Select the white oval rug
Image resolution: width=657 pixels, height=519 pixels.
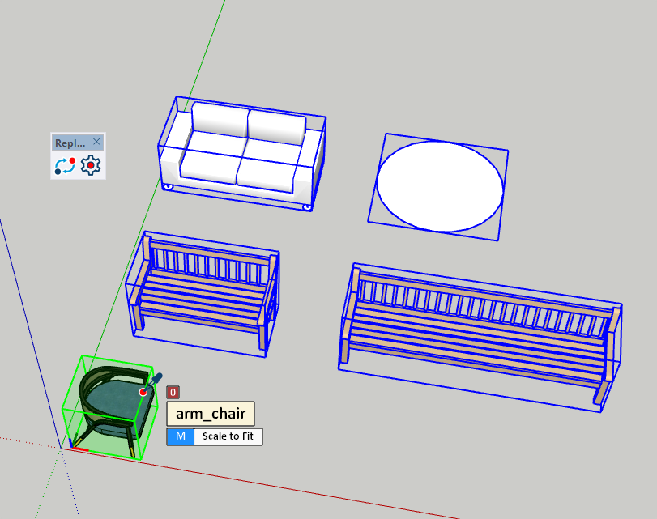coord(440,186)
